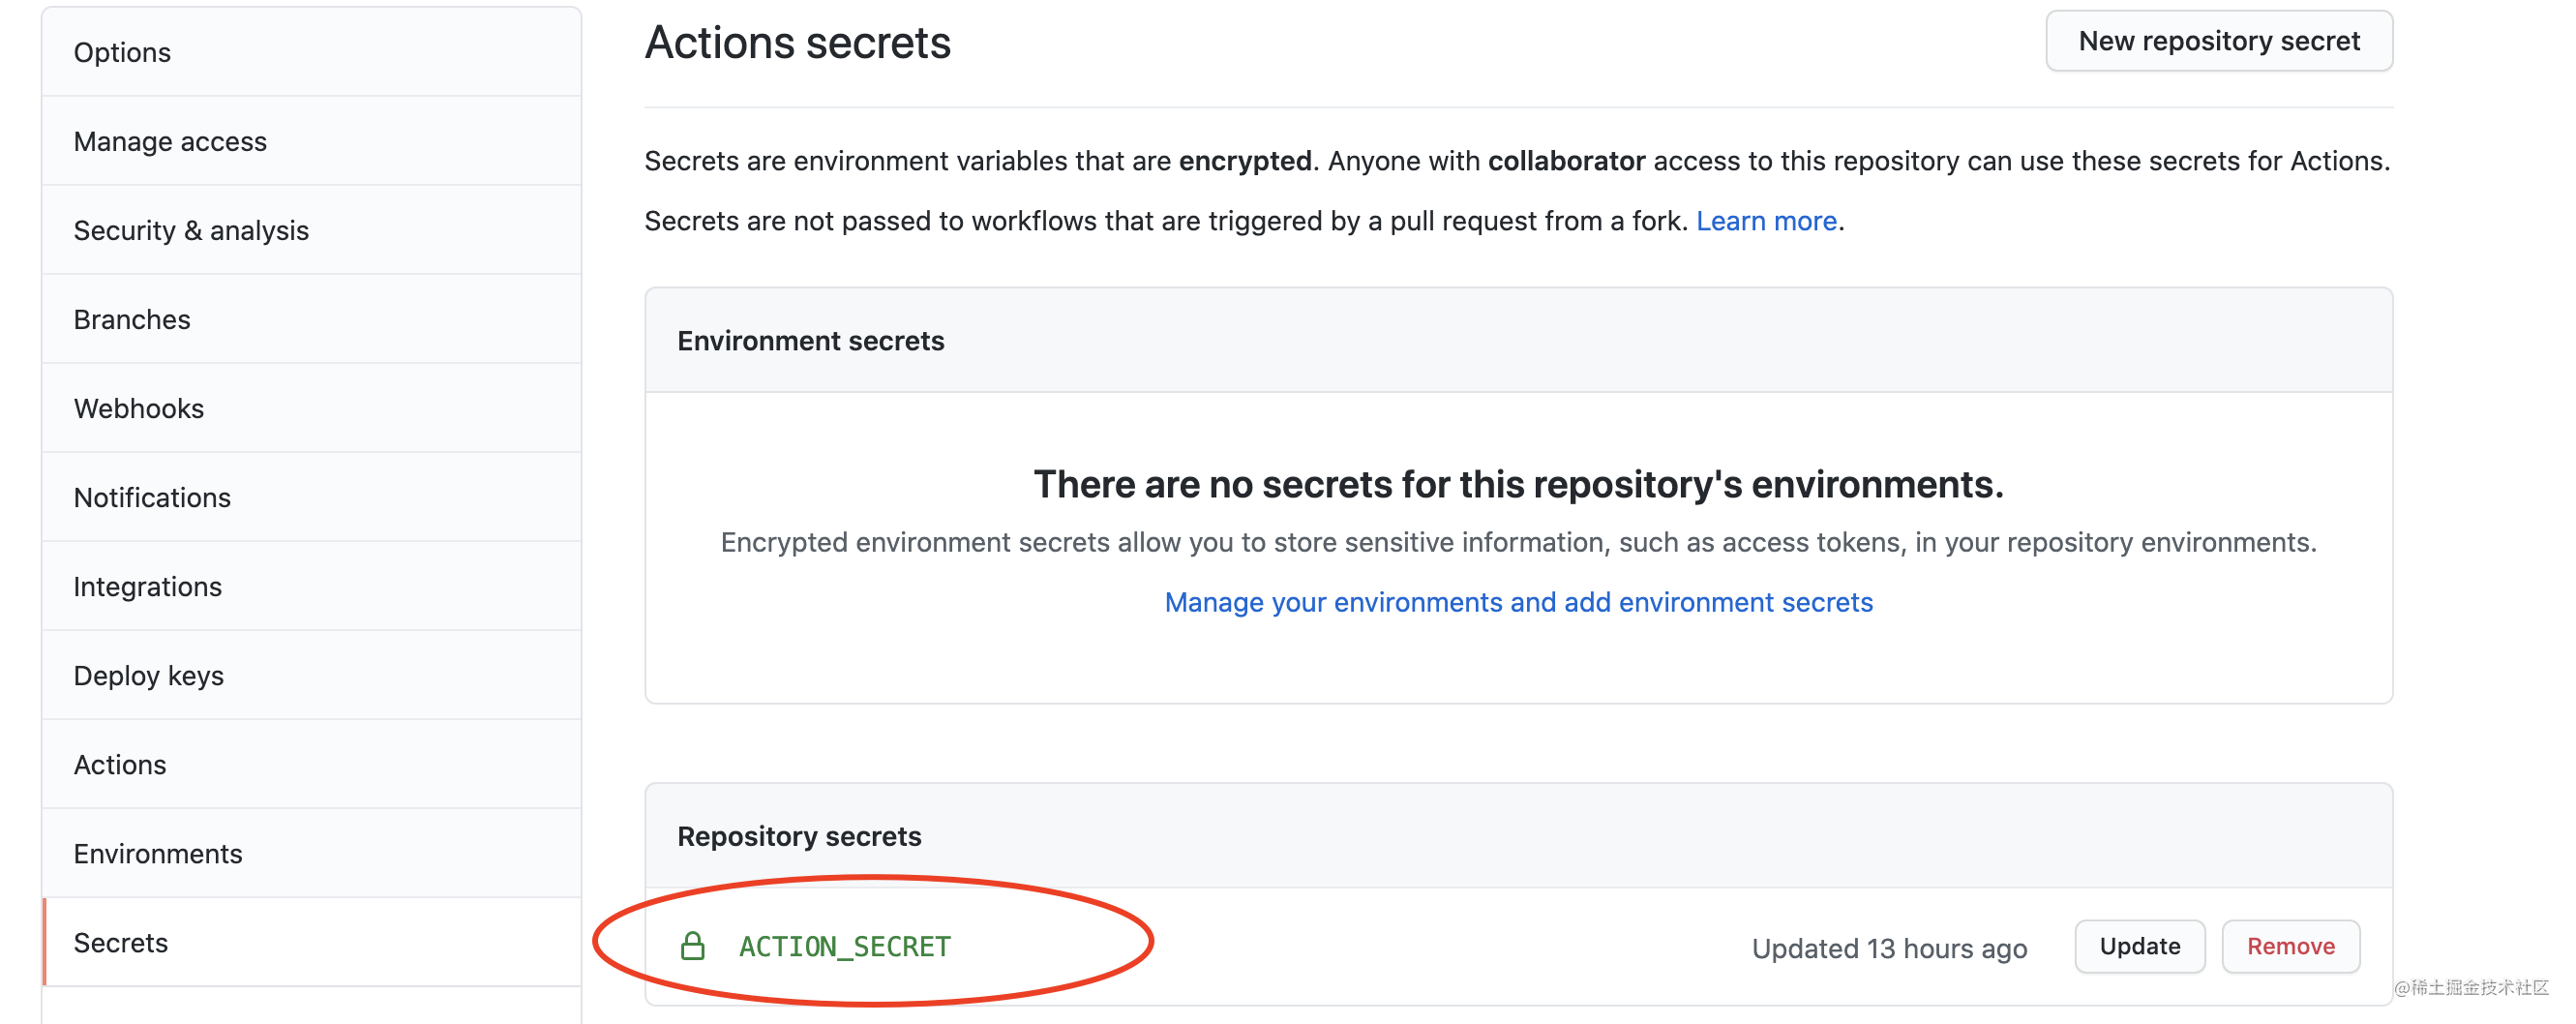The image size is (2576, 1024).
Task: Click the lock icon beside ACTION_SECRET
Action: (692, 946)
